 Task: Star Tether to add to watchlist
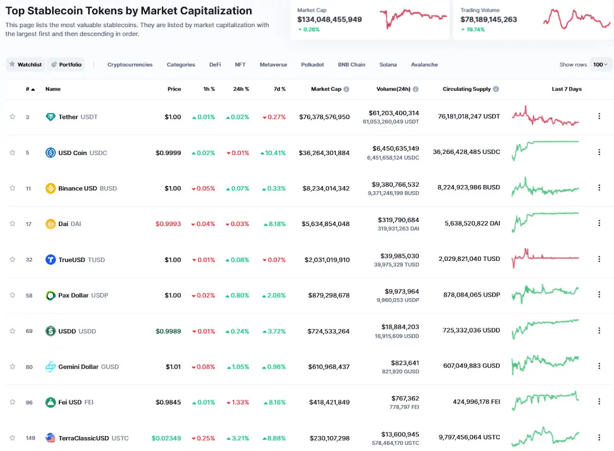12,117
